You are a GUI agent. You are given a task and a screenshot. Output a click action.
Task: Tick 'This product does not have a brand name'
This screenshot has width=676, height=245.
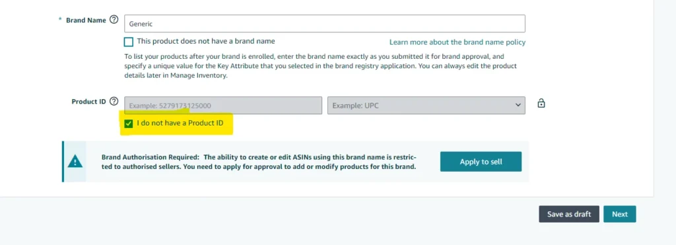129,42
